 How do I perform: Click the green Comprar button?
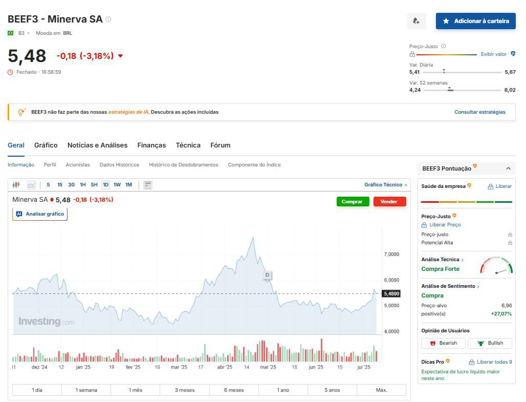pos(353,201)
